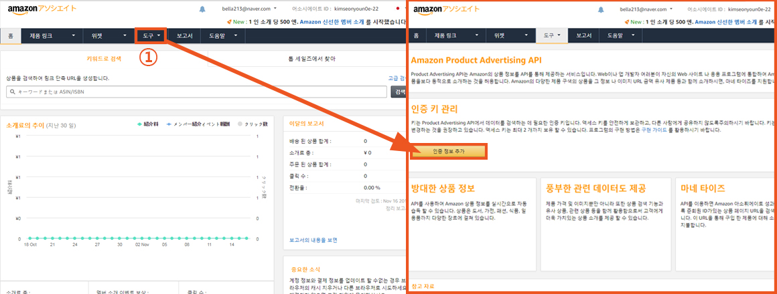Click 이달의 보고서 heading
Viewport: 777px width, 294px height.
[x=306, y=124]
